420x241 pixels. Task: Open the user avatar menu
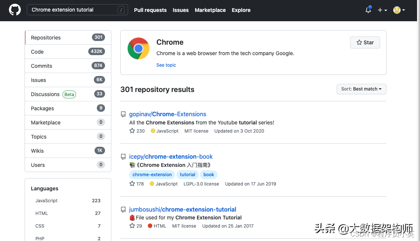(399, 10)
